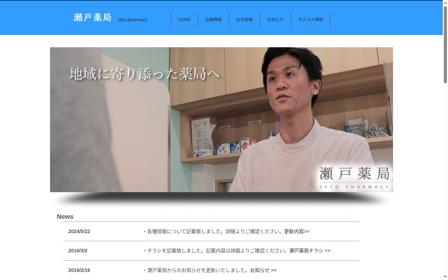448x280 pixels.
Task: Open the 瀬戸薬局チラシ >> link
Action: [310, 251]
